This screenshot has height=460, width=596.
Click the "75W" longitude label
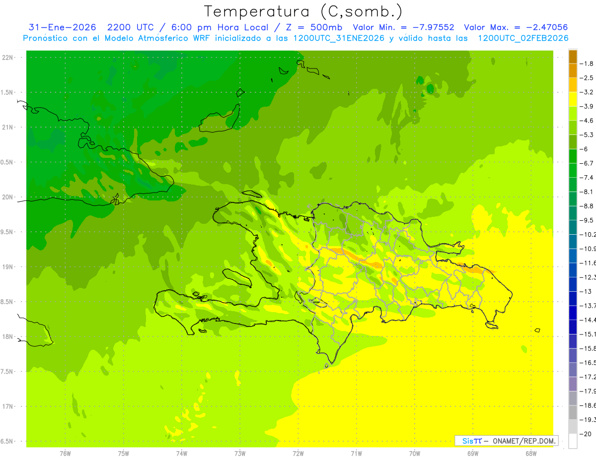[x=124, y=454]
